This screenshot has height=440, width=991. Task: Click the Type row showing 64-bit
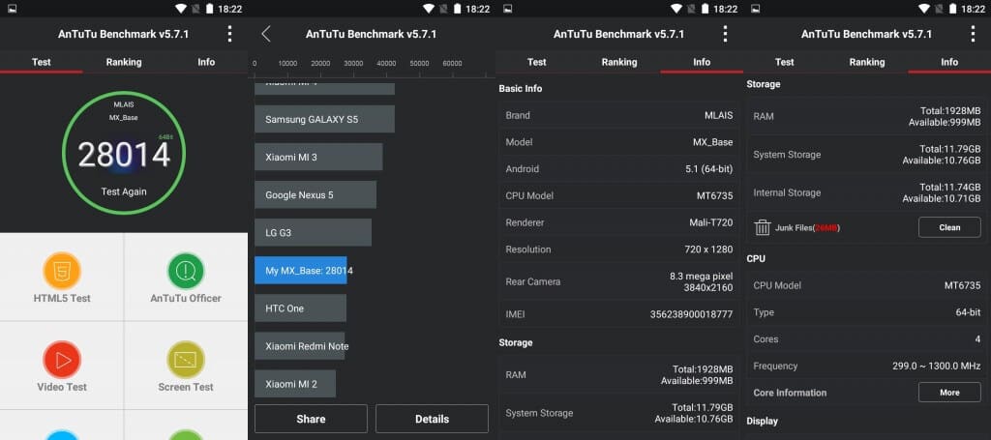click(867, 312)
